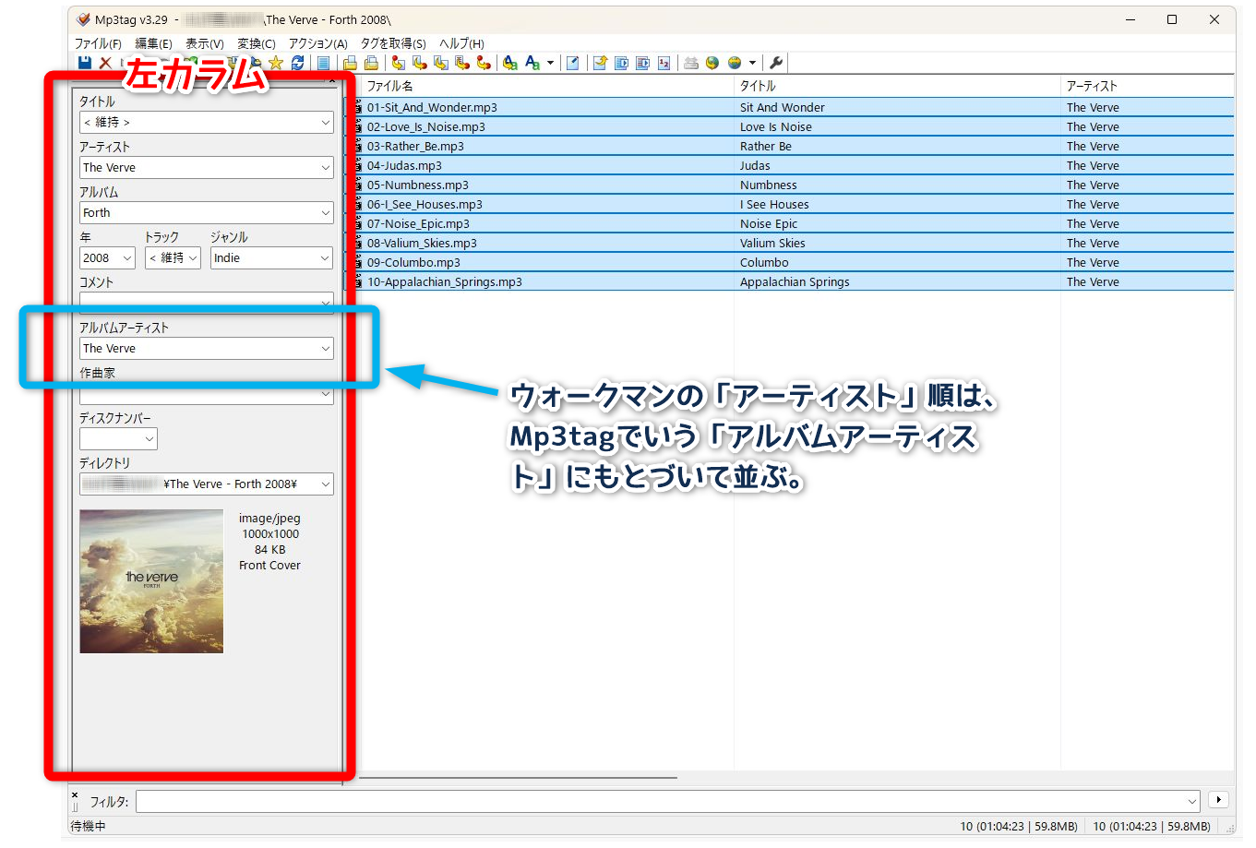Screen dimensions: 1256x848
Task: Select file 06-I_See_Houses.mp3
Action: tap(425, 205)
